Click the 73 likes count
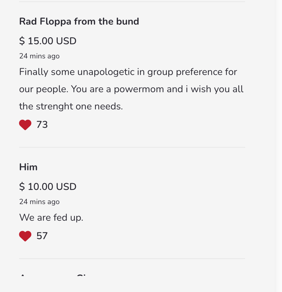 [x=42, y=125]
